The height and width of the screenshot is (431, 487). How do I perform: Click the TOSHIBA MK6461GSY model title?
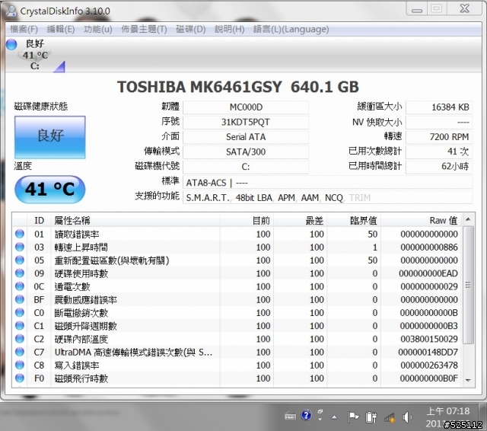point(238,87)
